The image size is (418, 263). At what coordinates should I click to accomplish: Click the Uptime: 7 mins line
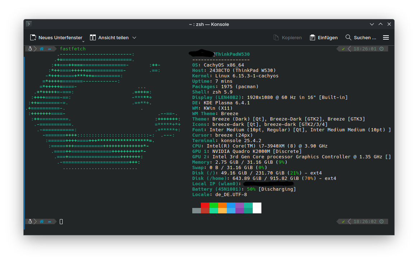point(212,81)
